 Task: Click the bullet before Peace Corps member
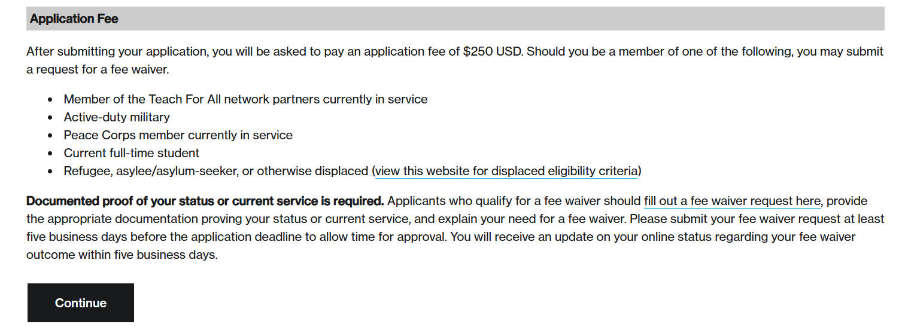click(x=50, y=136)
